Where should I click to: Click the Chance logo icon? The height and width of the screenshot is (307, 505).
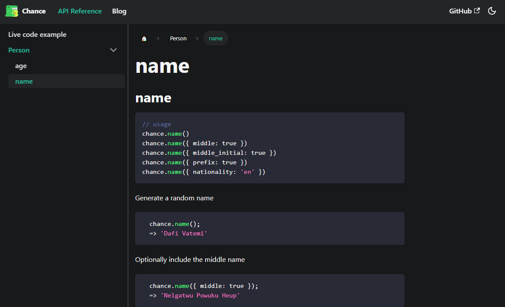pyautogui.click(x=12, y=11)
